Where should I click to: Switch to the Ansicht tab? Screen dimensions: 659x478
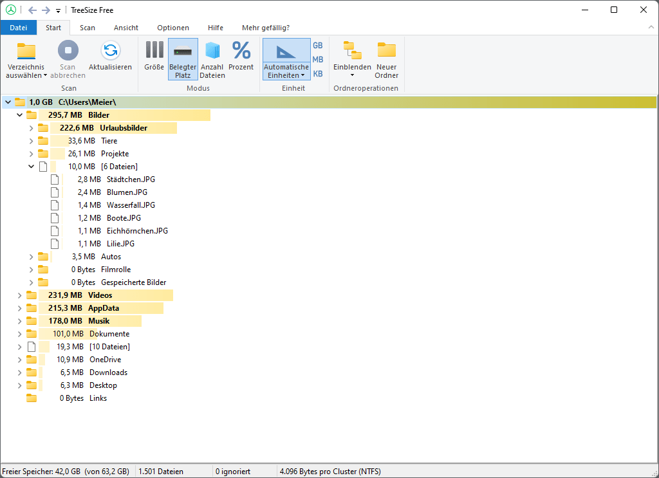coord(126,28)
